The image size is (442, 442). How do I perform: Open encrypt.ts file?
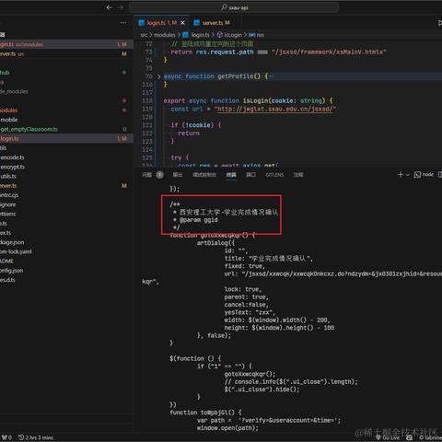point(66,167)
